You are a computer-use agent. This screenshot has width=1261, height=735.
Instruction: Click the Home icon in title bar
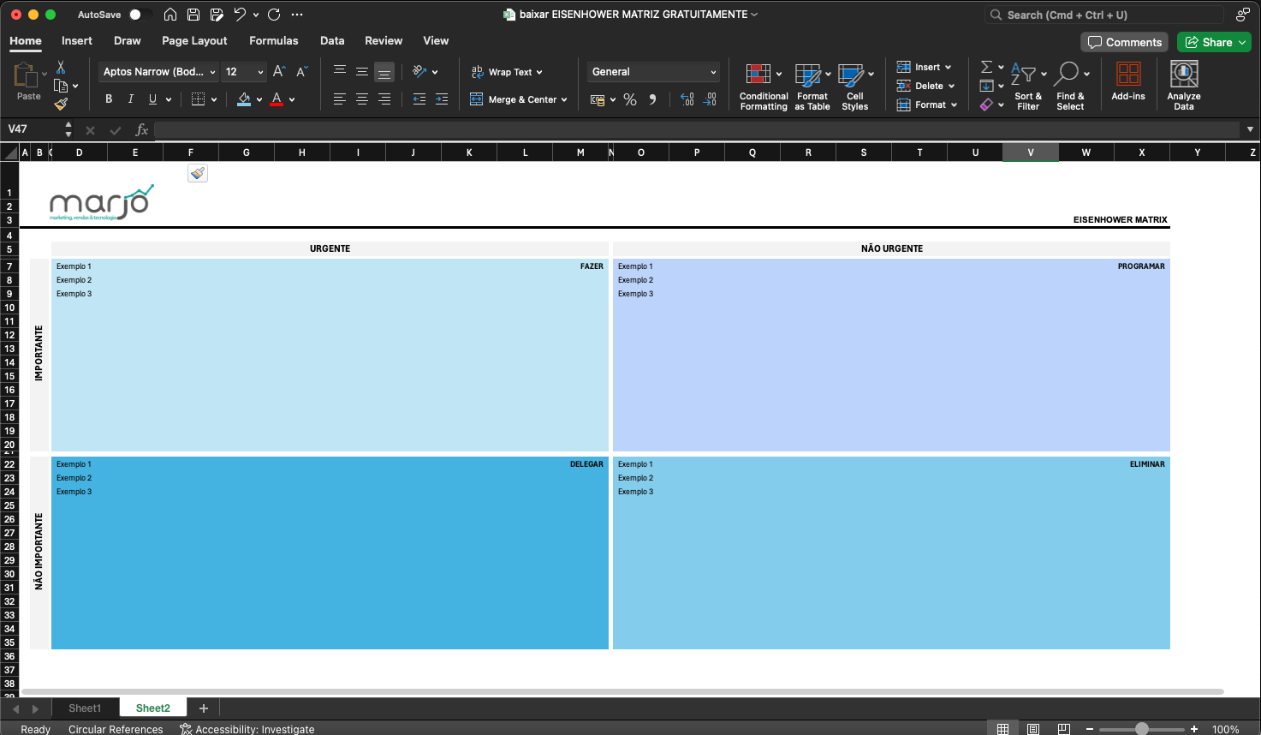[x=170, y=15]
